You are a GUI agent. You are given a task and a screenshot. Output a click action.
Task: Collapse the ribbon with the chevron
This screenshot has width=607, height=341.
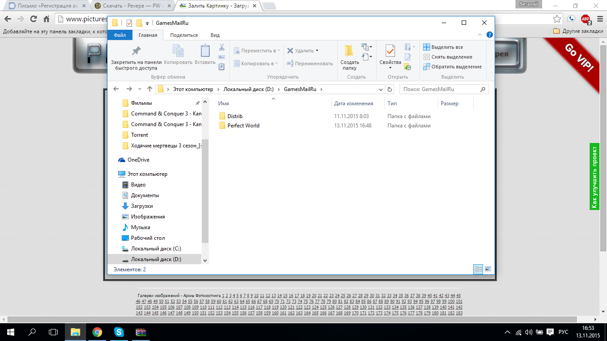point(480,35)
